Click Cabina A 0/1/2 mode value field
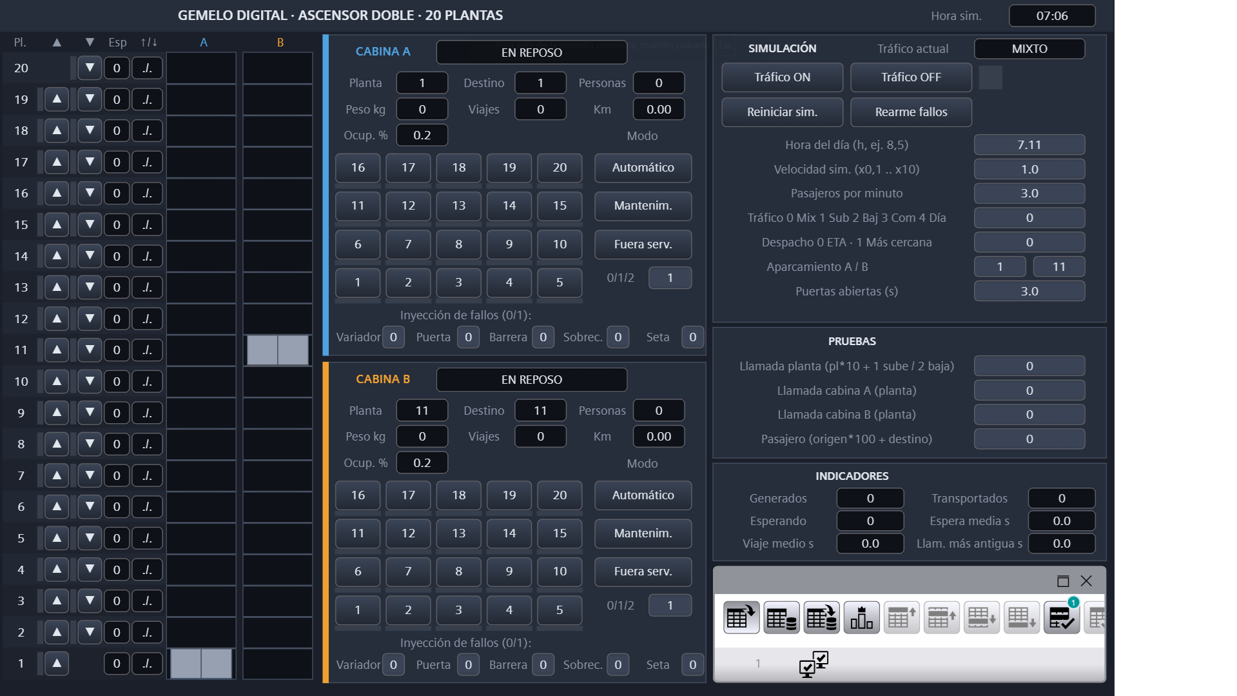Image resolution: width=1237 pixels, height=696 pixels. 670,278
